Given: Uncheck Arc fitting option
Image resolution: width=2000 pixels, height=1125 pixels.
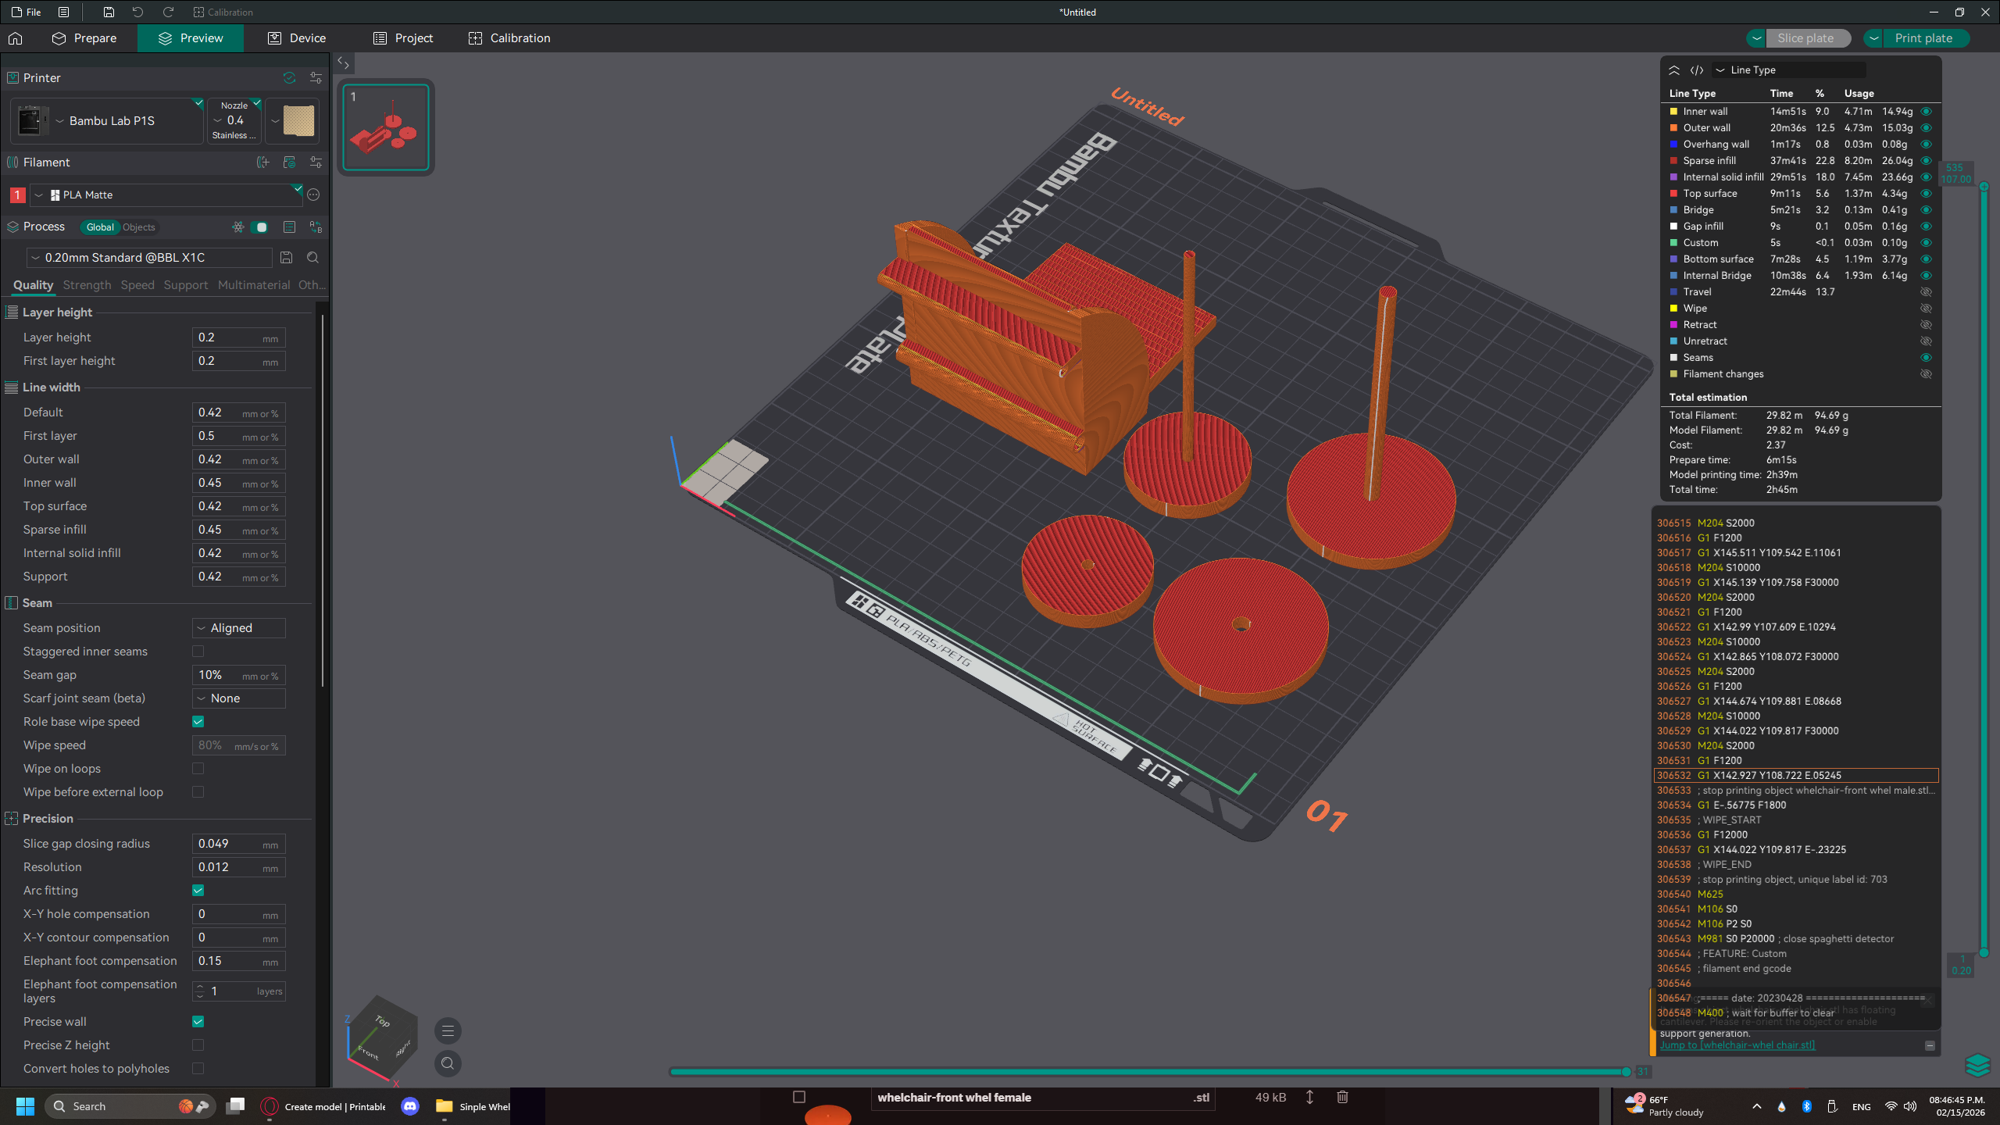Looking at the screenshot, I should click(x=198, y=891).
